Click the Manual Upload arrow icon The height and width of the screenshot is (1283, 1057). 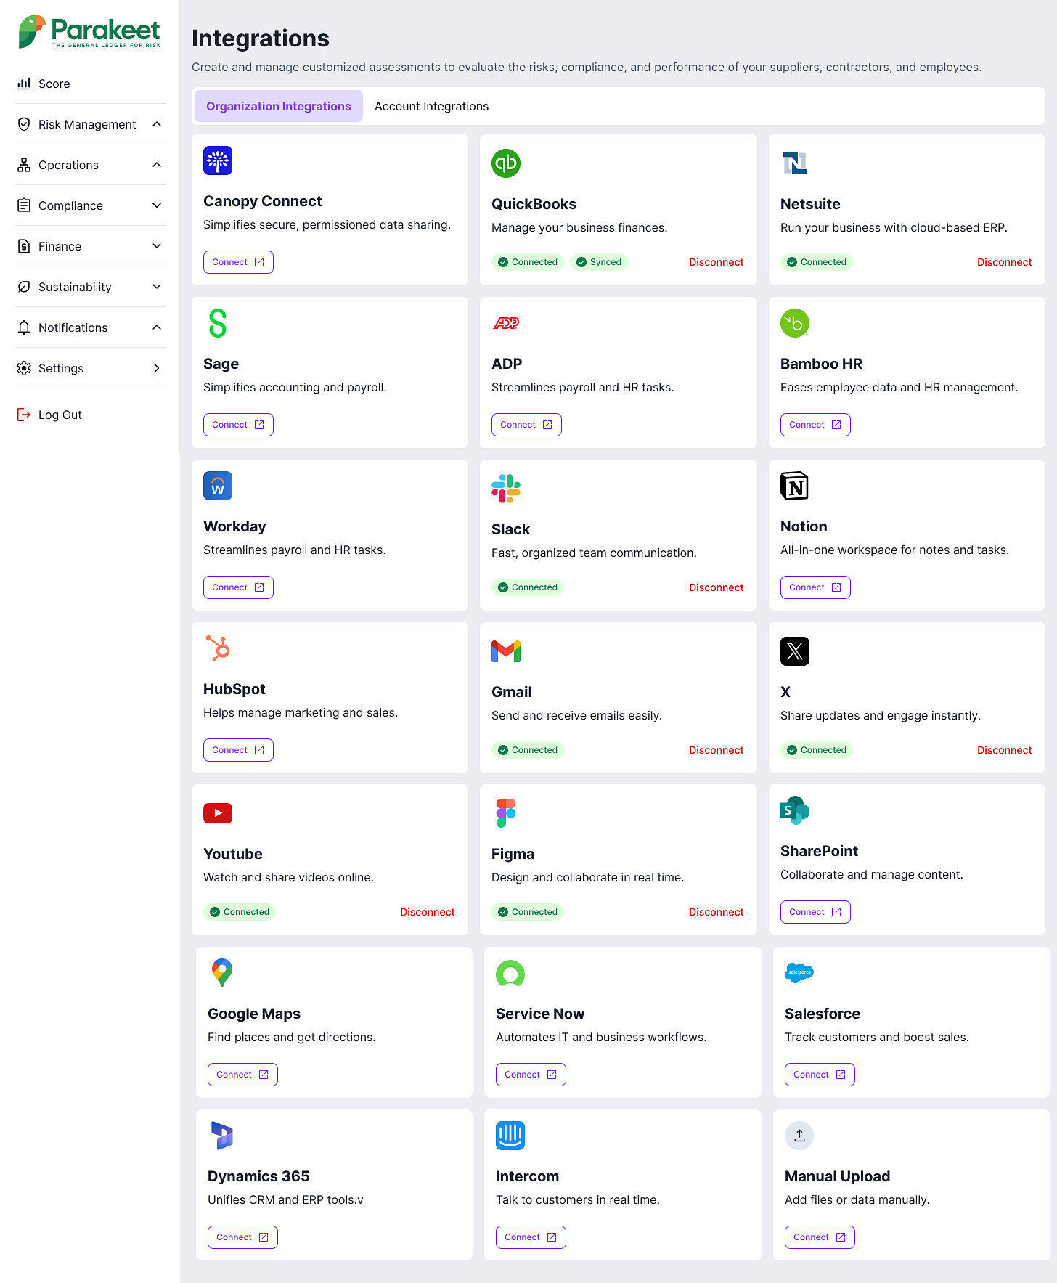click(x=799, y=1136)
